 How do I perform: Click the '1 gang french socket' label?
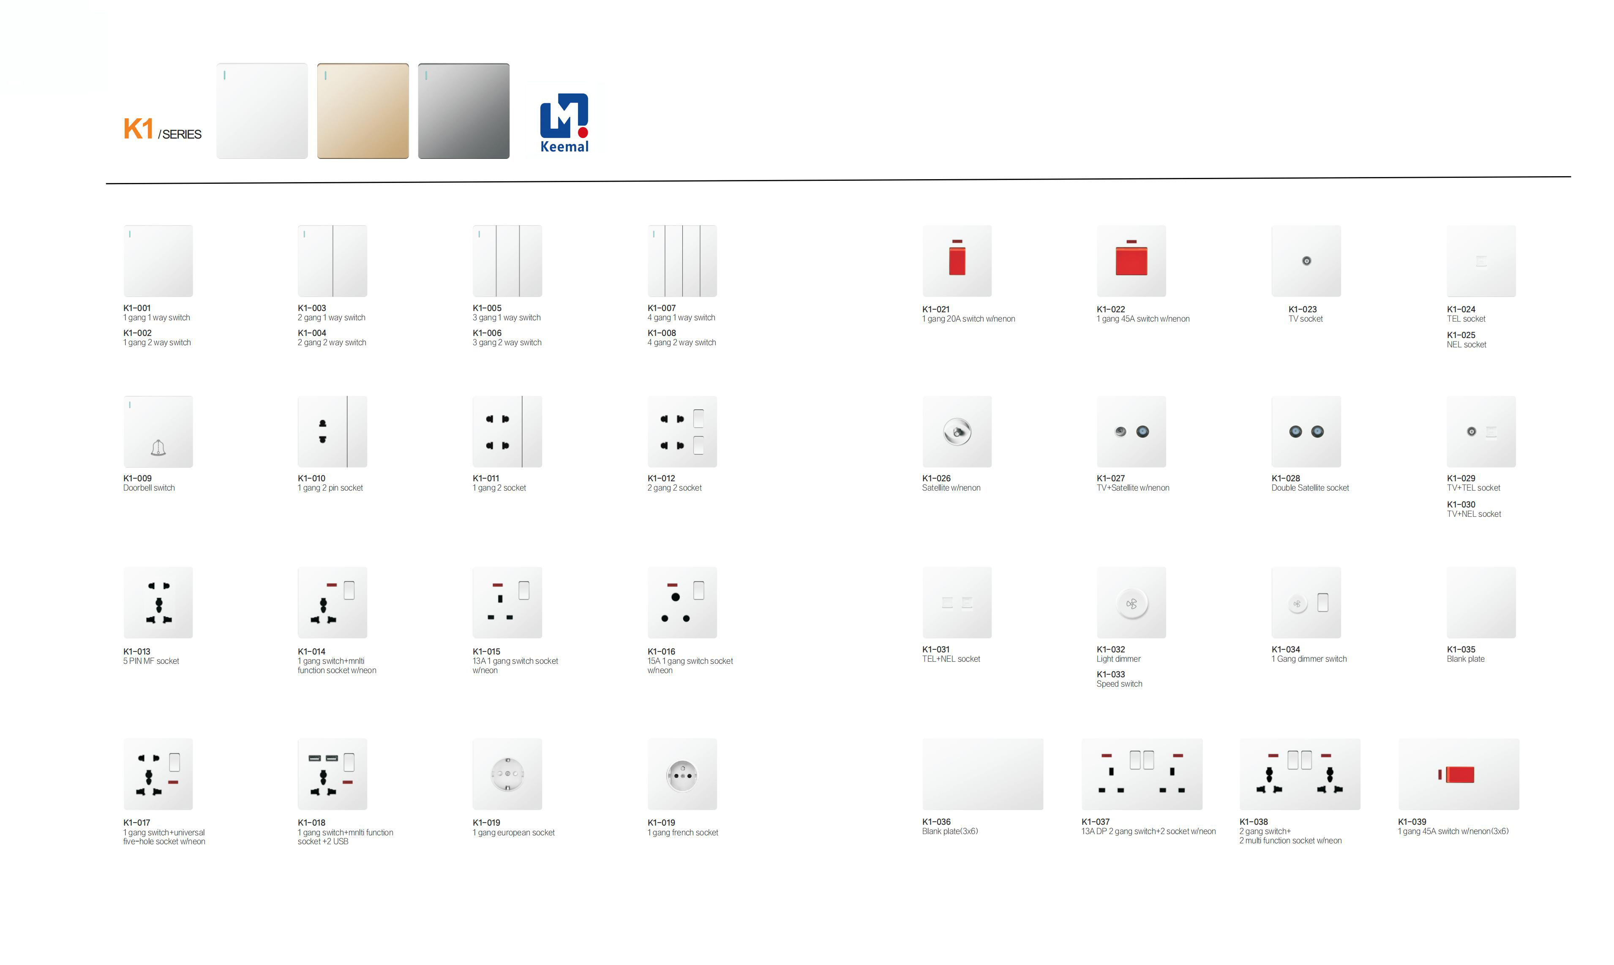(683, 833)
